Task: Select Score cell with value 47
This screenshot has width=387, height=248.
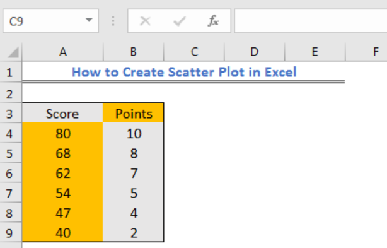Action: (62, 213)
